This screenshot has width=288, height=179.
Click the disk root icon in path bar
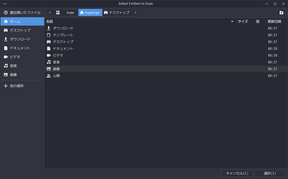pyautogui.click(x=58, y=13)
